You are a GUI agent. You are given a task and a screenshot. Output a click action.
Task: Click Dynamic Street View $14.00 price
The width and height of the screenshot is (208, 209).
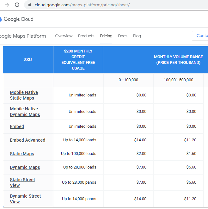[140, 199]
